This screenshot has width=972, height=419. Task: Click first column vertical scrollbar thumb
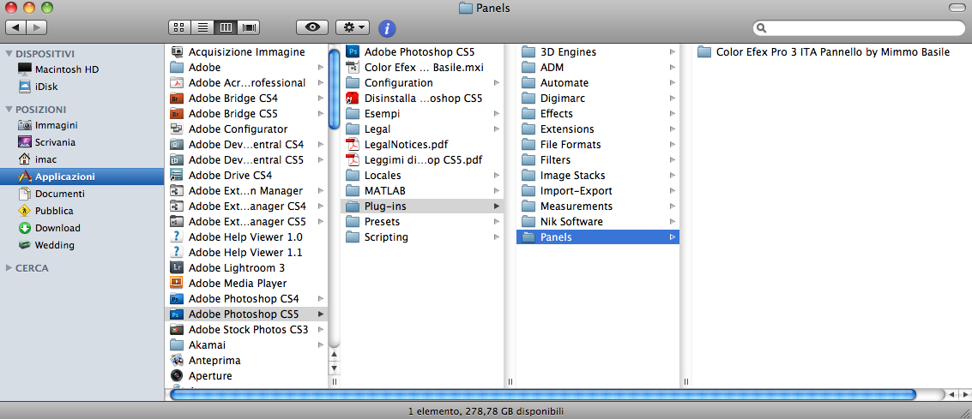334,89
